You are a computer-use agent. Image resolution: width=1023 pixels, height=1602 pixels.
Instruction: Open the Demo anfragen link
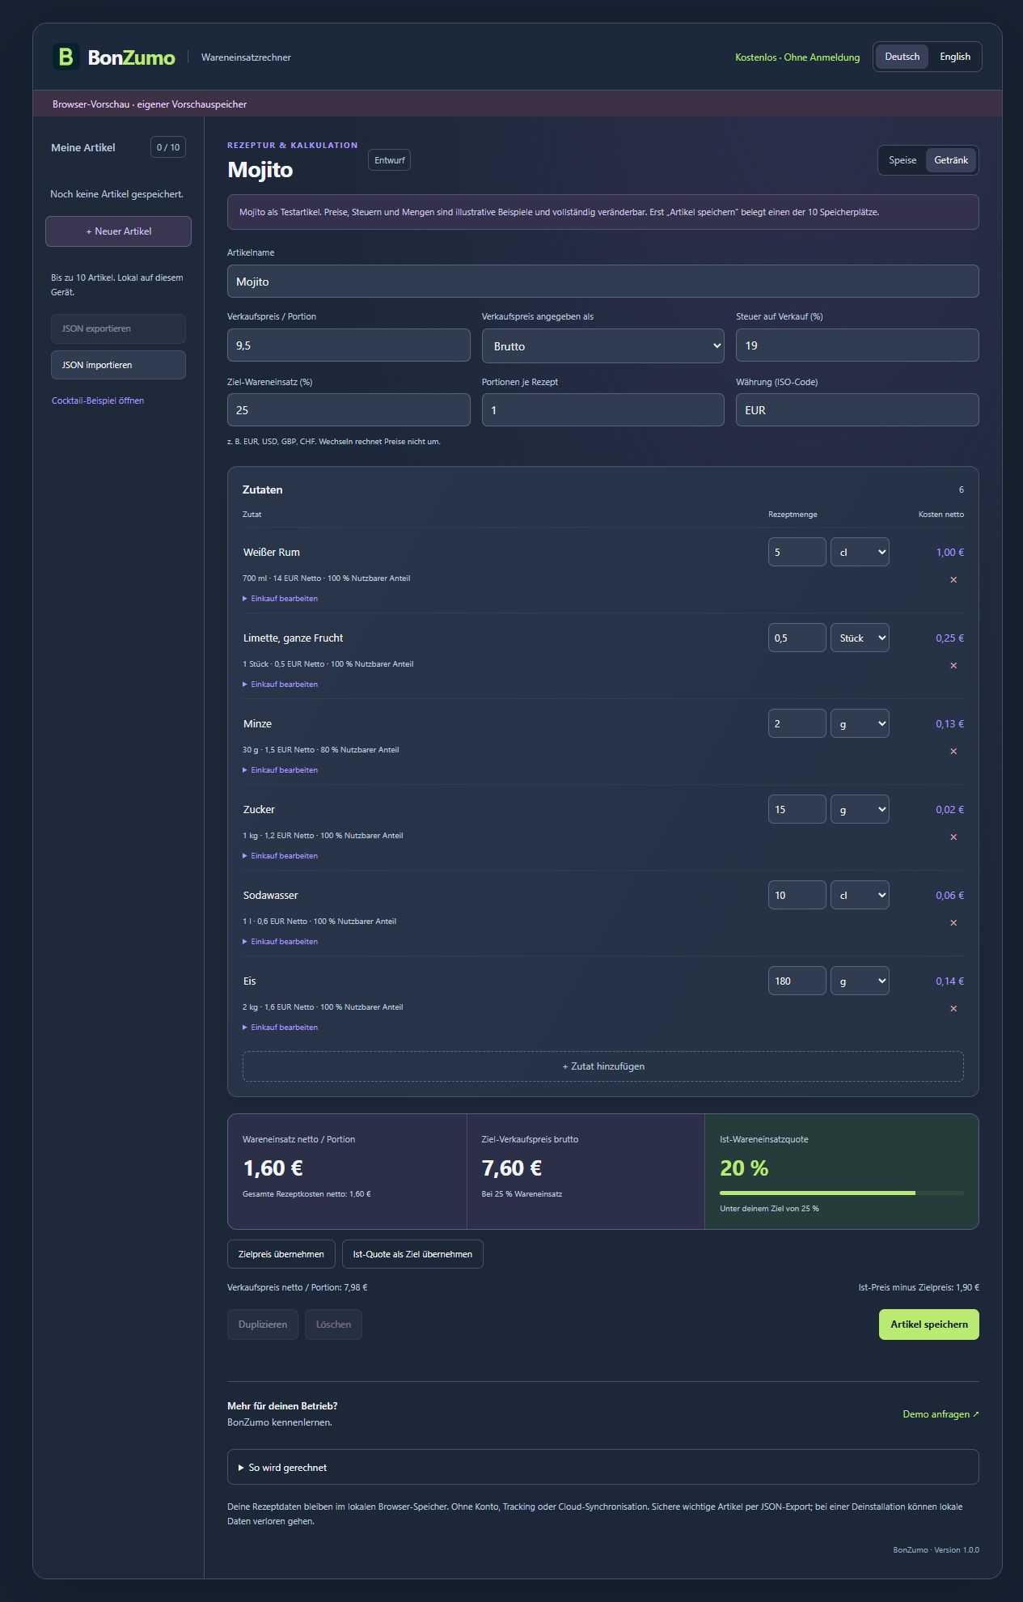(941, 1414)
